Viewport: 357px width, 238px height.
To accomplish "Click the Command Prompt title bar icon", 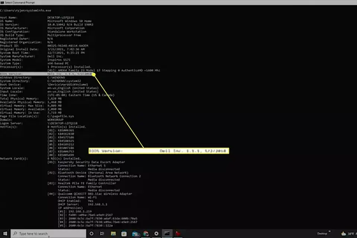I will tap(2, 3).
